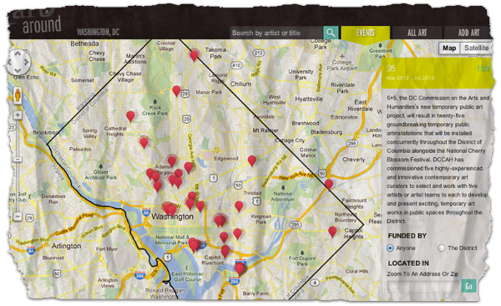
Task: Open the All Art tab
Action: (x=417, y=33)
